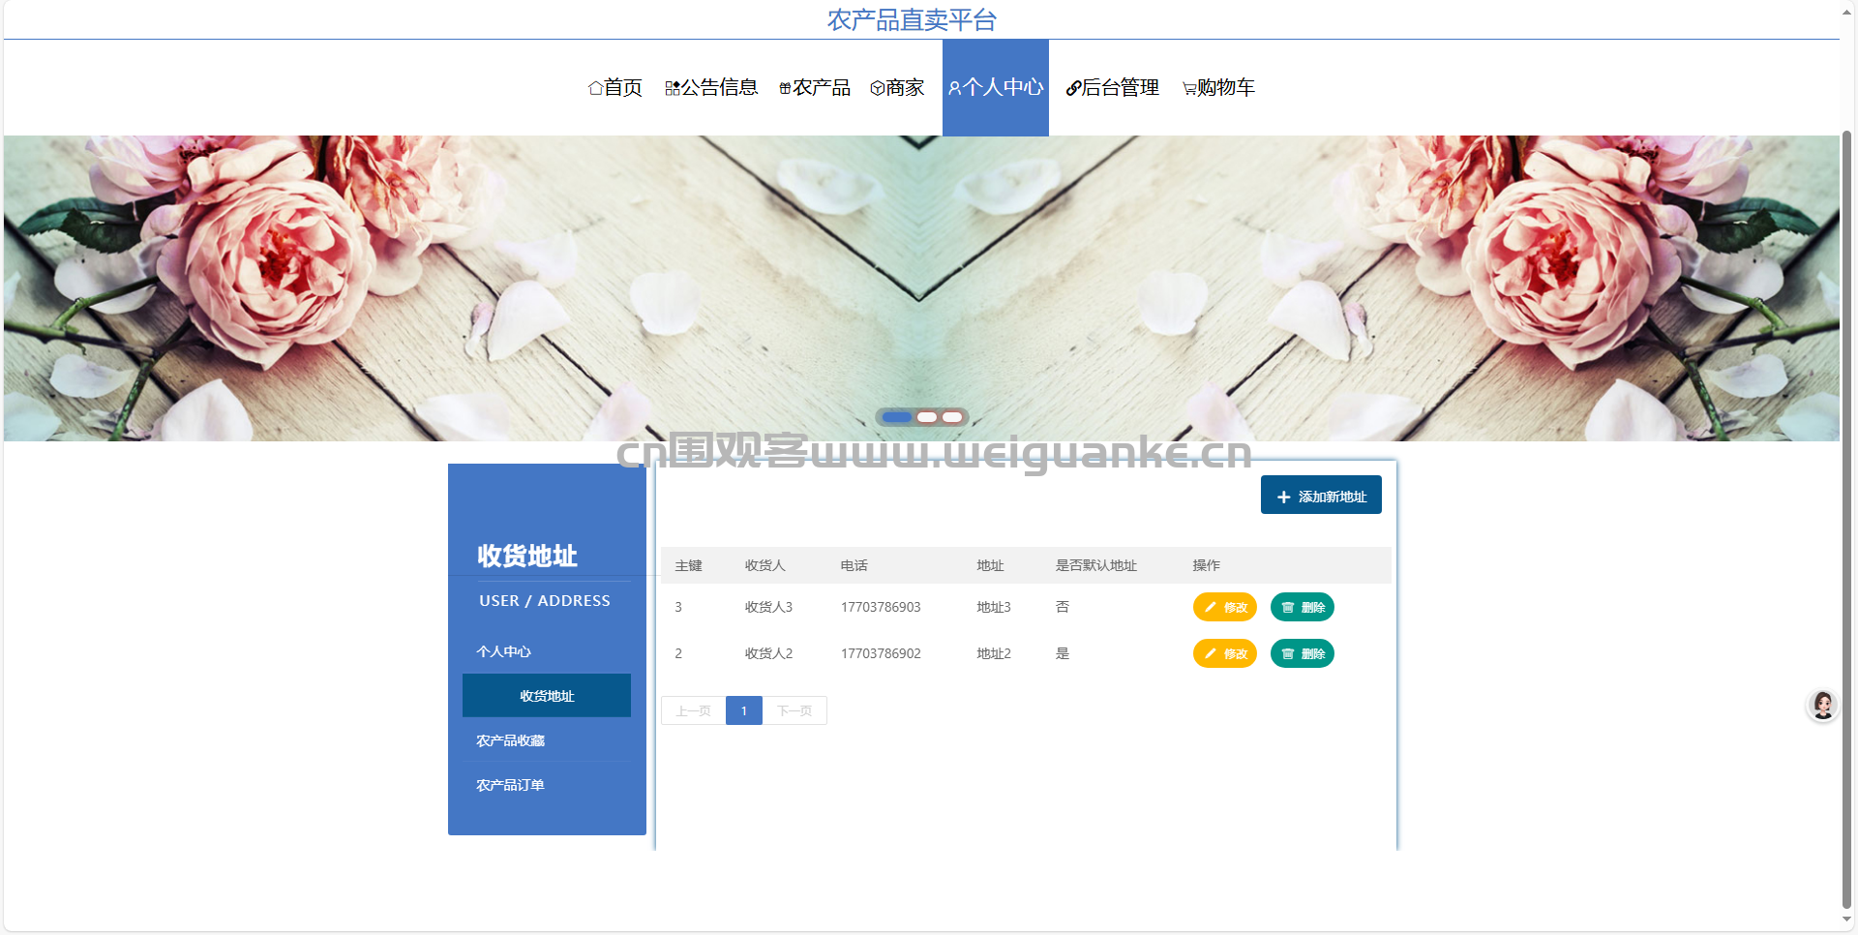This screenshot has width=1858, height=935.
Task: Click the USER / ADDRESS subtitle
Action: (545, 600)
